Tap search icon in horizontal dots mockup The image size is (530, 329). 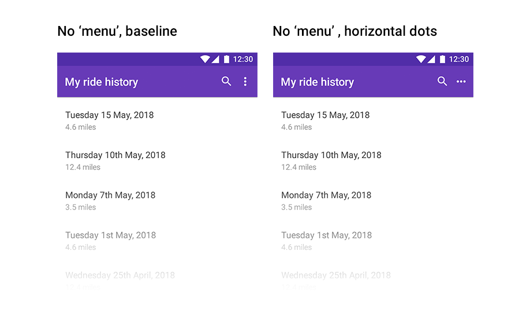coord(442,81)
